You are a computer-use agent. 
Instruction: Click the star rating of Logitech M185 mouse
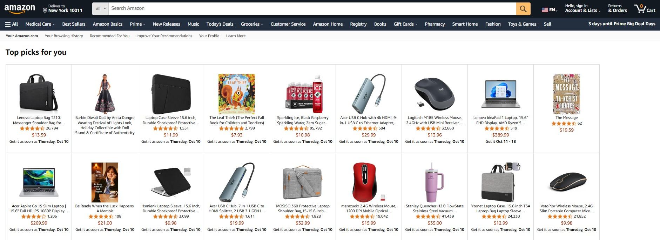pos(428,128)
